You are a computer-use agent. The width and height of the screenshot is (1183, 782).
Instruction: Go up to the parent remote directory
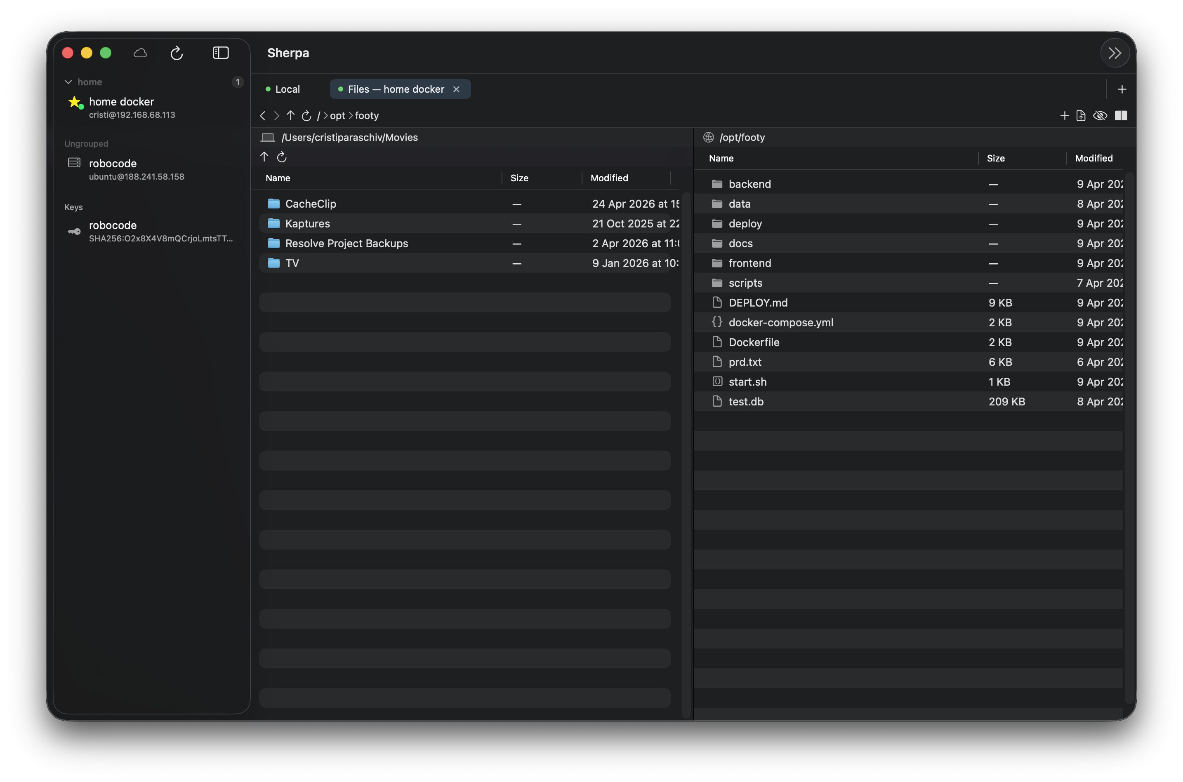pyautogui.click(x=290, y=116)
